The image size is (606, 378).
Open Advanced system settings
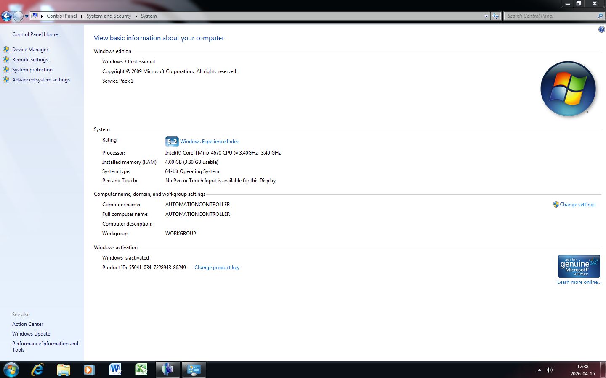41,80
